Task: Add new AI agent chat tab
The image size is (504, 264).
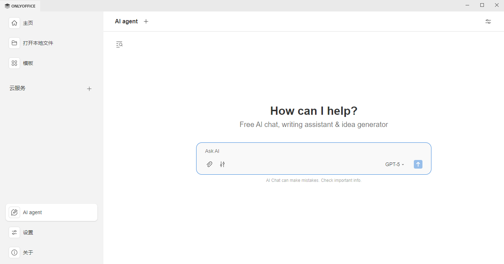Action: click(x=146, y=22)
